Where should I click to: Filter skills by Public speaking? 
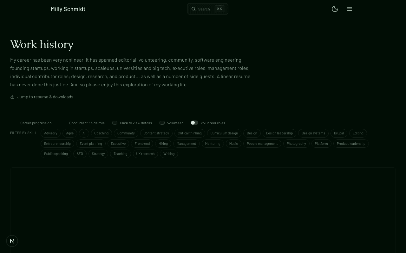(56, 154)
